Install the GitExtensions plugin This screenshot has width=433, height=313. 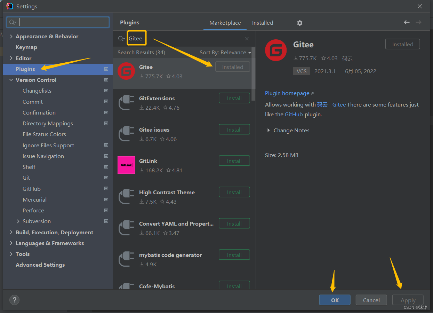click(234, 98)
